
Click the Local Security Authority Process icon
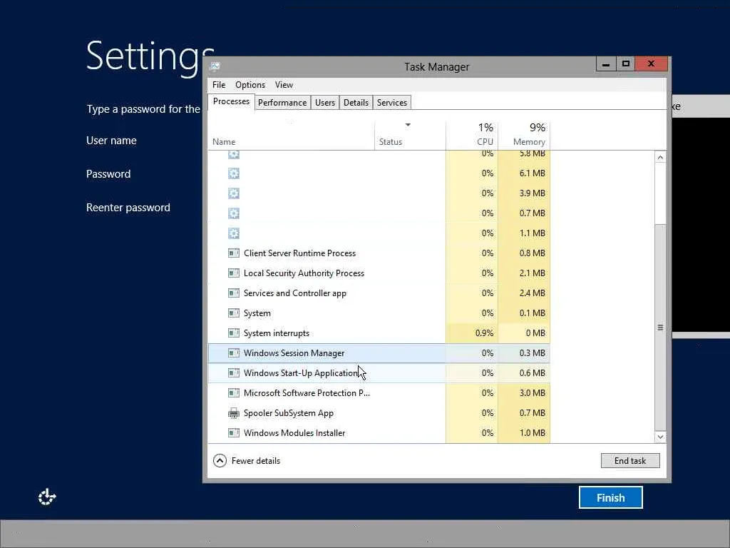point(234,273)
